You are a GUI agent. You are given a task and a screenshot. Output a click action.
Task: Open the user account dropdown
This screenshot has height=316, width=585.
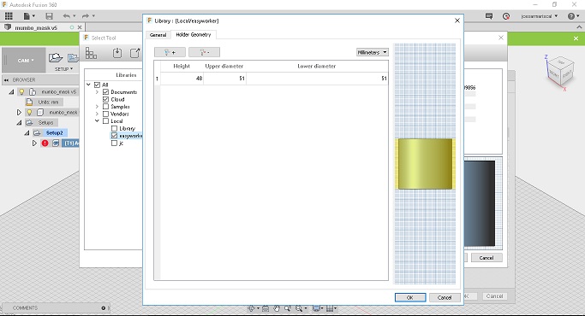(539, 16)
